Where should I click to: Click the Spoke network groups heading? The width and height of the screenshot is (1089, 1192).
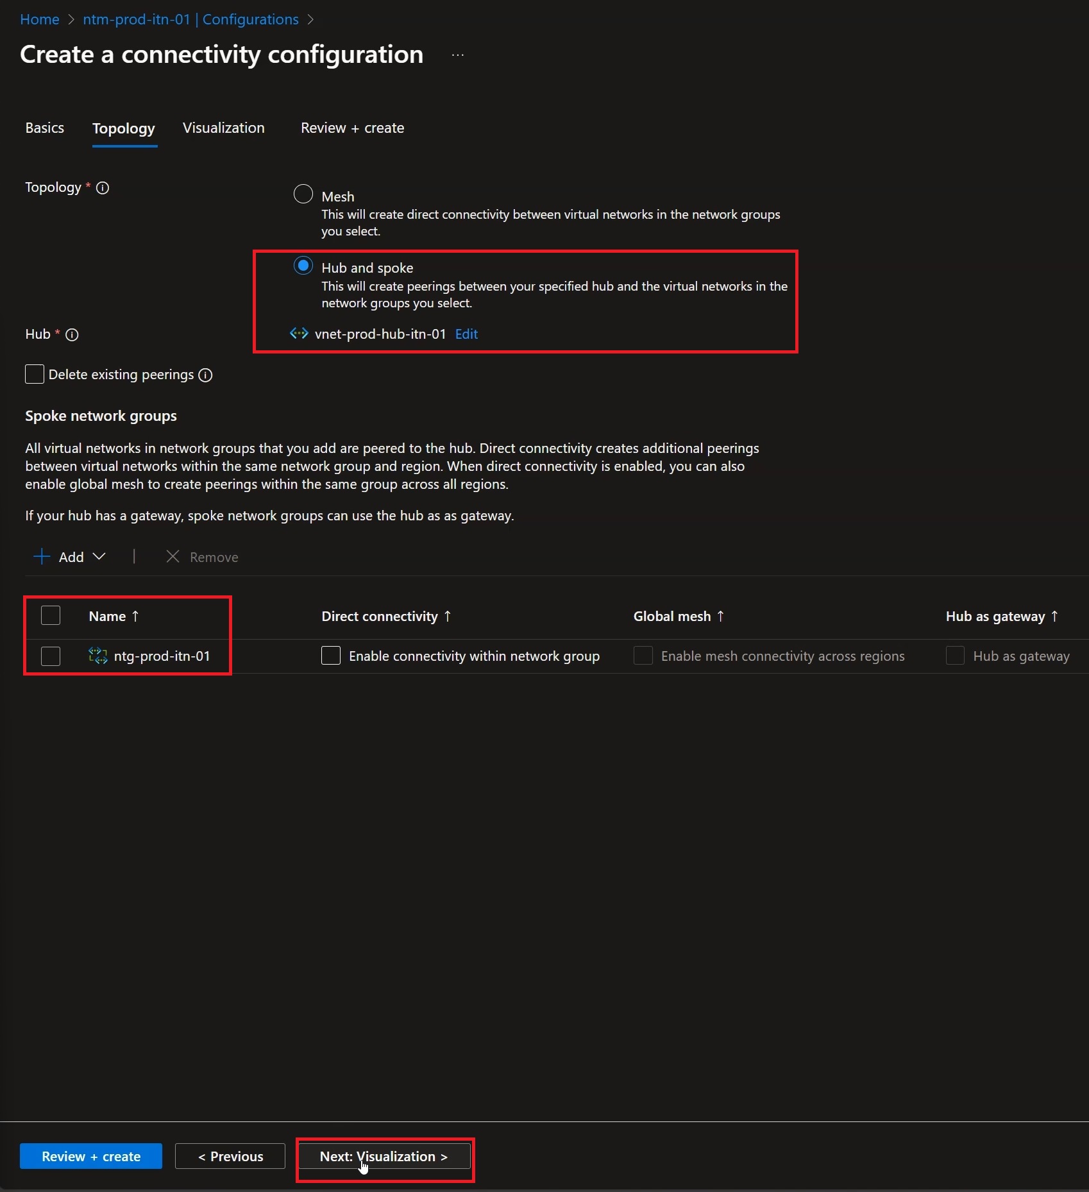(x=101, y=416)
